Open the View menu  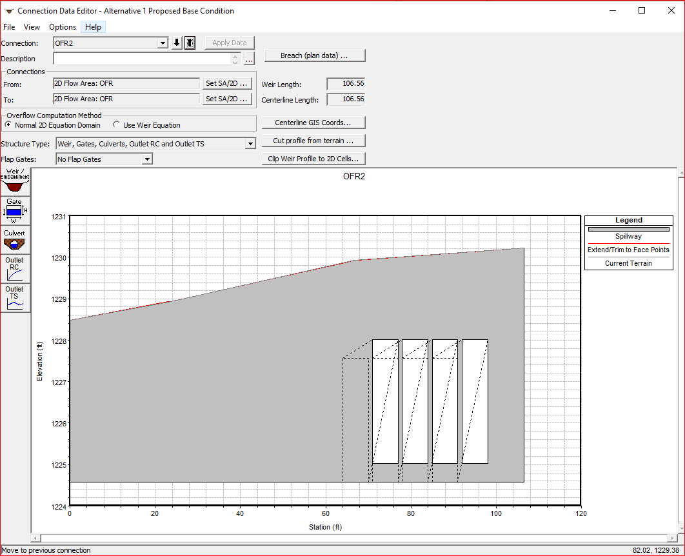(32, 27)
